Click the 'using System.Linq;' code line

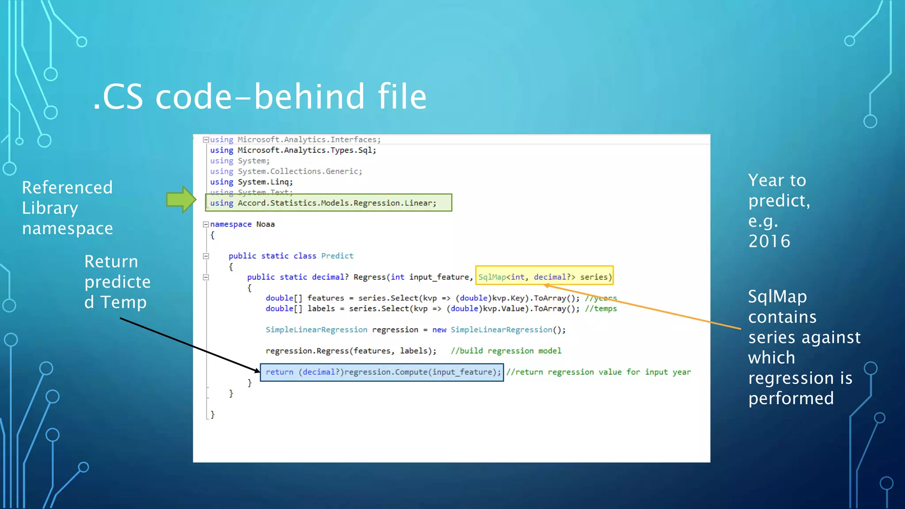coord(251,182)
